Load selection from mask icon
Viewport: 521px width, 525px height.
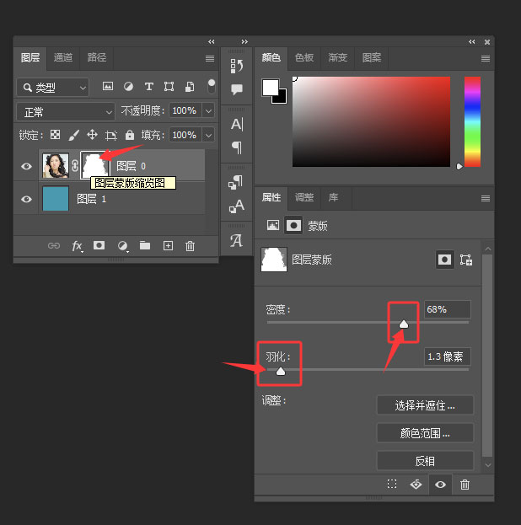coord(392,485)
